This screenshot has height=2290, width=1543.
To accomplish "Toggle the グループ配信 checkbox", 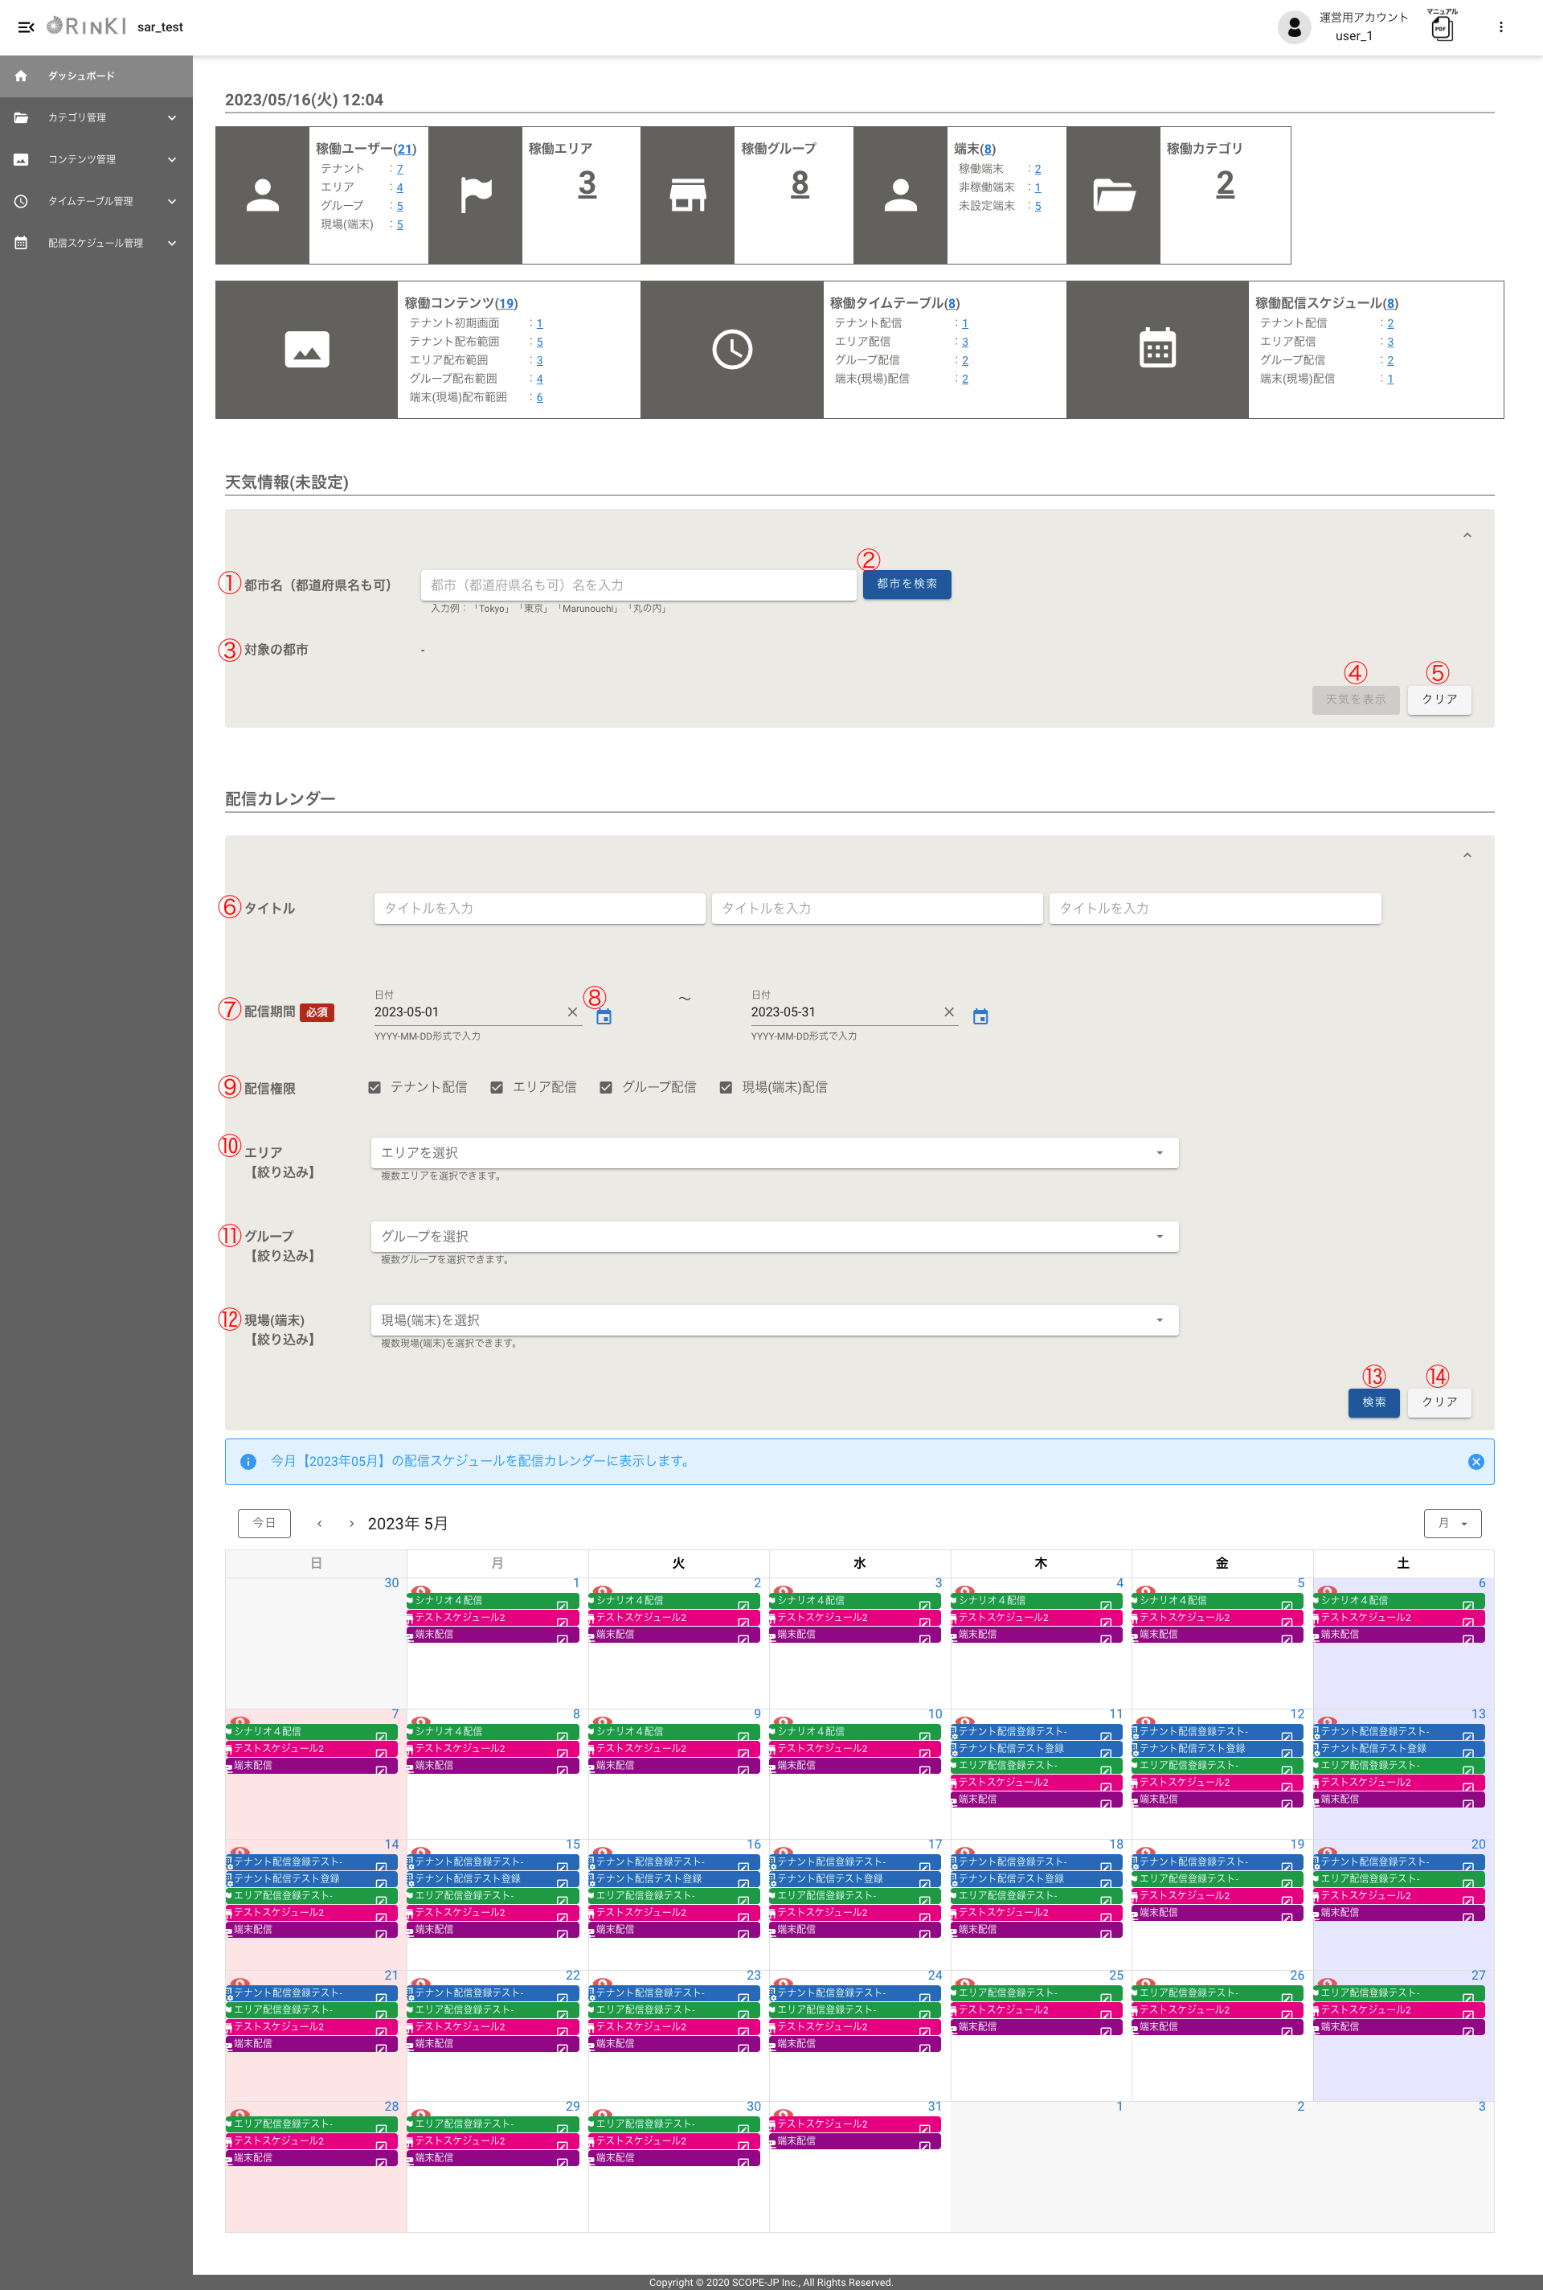I will [605, 1088].
